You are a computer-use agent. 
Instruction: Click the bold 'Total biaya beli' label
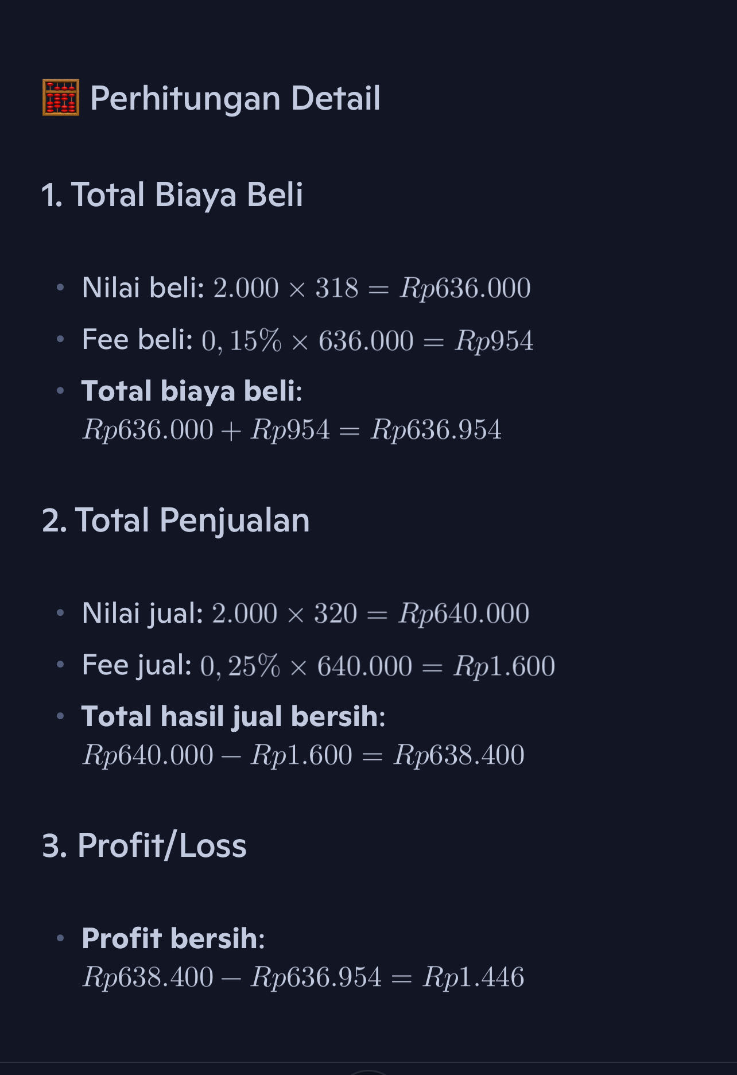coord(190,391)
